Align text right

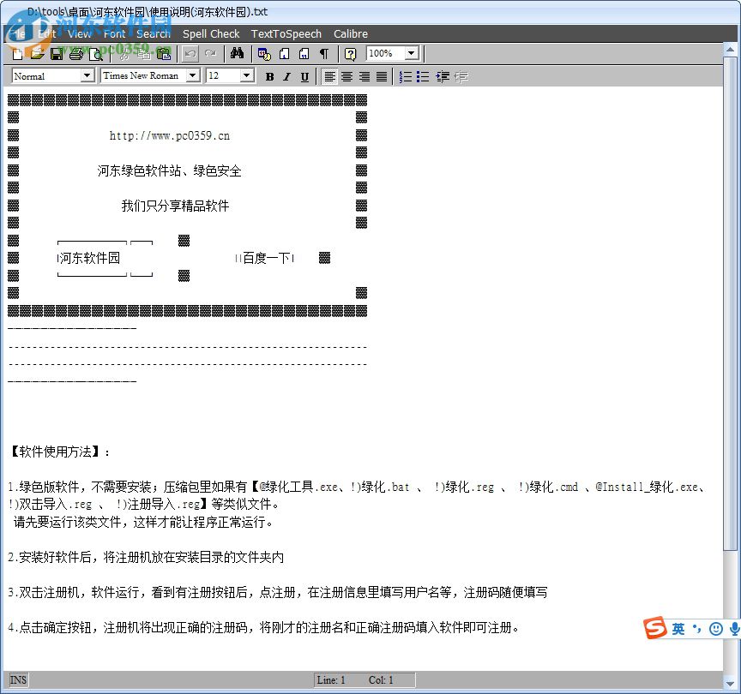(364, 76)
